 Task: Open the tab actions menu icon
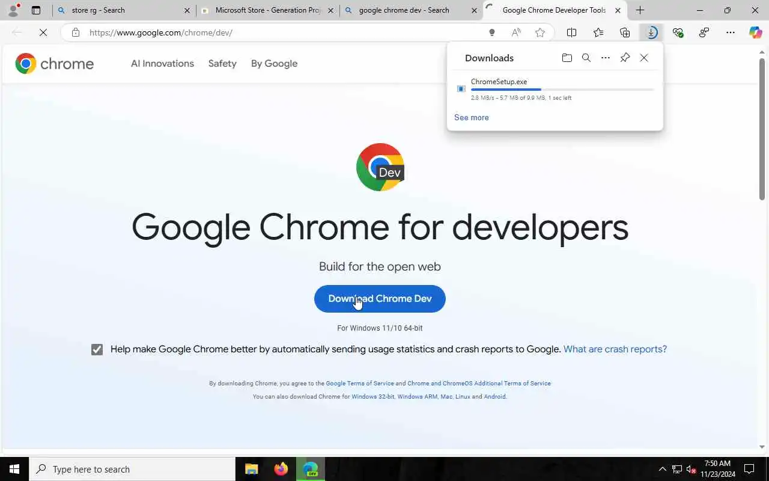point(36,10)
